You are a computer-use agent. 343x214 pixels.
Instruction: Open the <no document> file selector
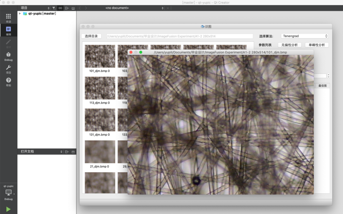point(135,8)
